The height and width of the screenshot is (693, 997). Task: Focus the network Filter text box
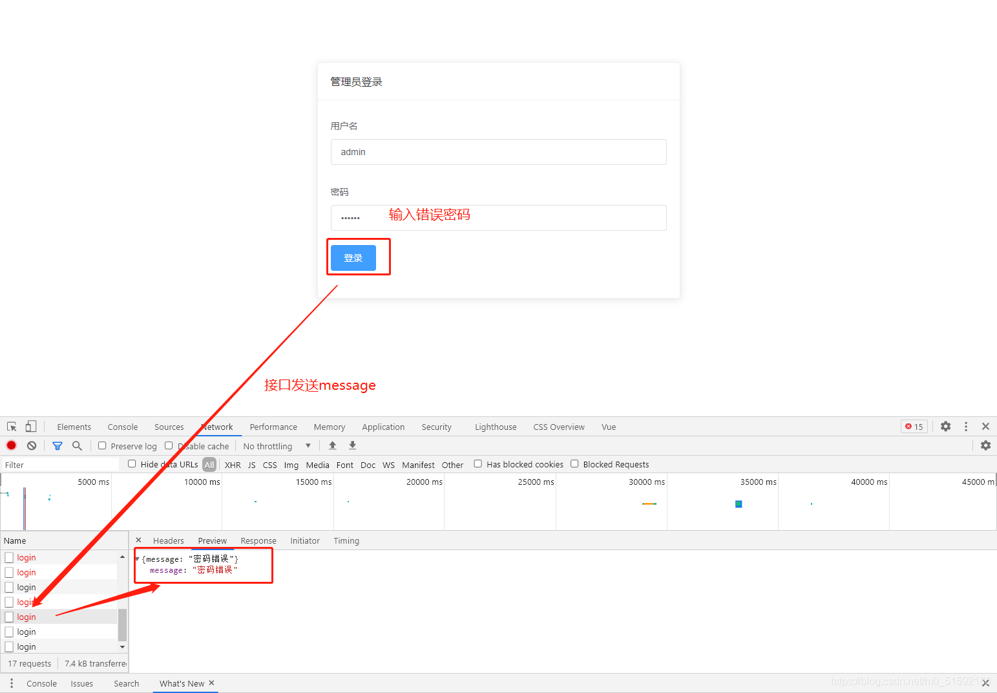pyautogui.click(x=60, y=465)
